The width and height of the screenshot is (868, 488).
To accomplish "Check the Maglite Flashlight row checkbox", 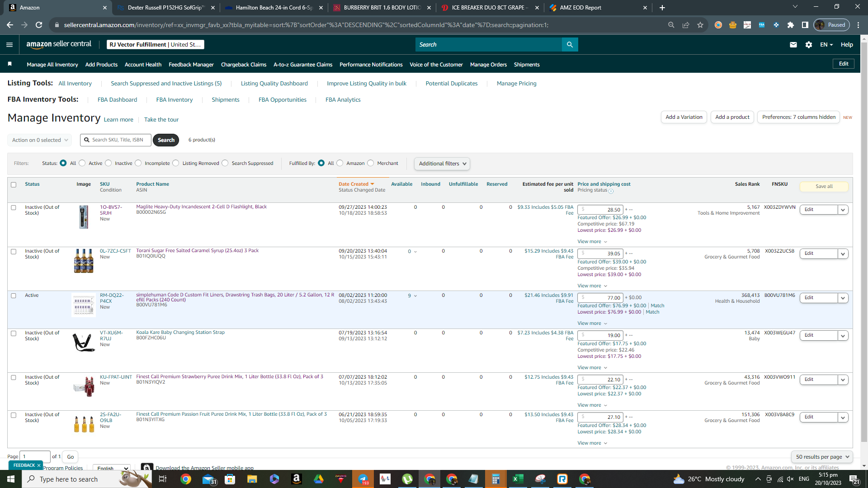I will point(14,208).
